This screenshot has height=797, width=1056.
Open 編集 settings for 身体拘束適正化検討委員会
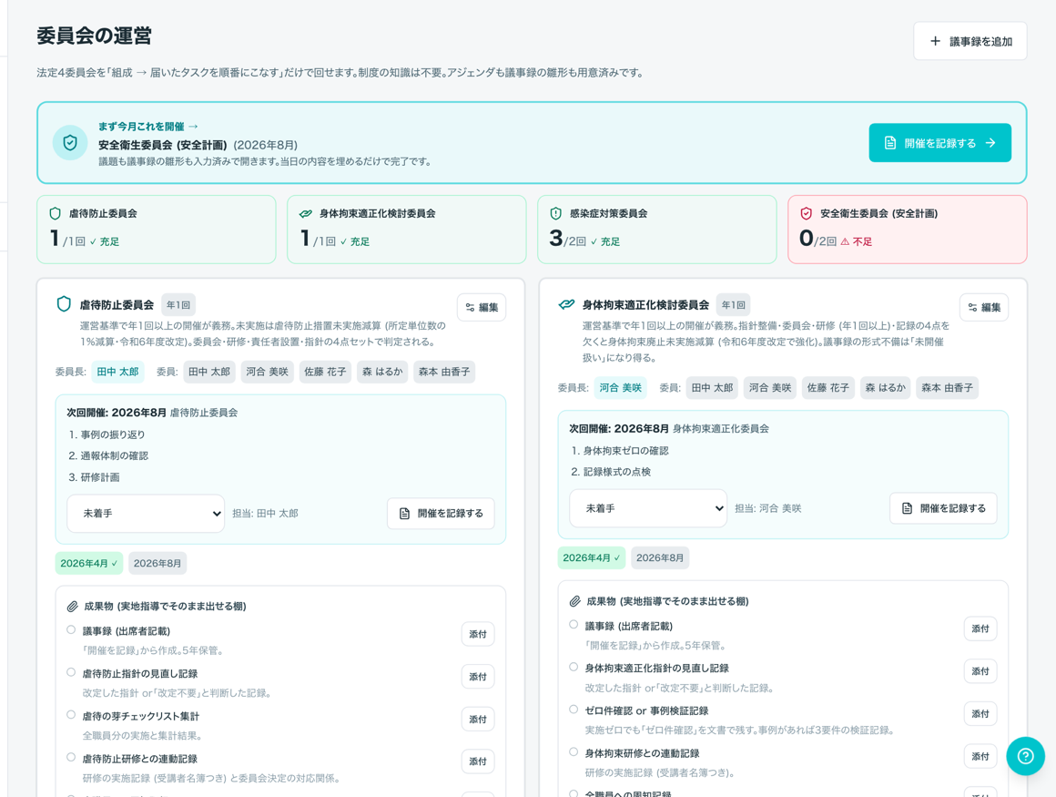[x=984, y=307]
